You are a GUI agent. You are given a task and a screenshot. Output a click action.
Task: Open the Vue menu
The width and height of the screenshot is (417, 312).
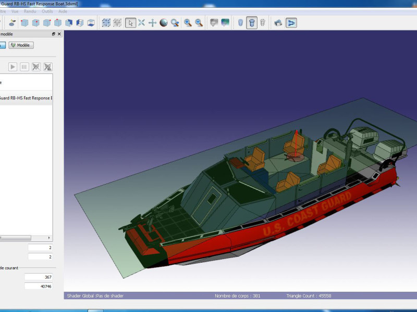(x=15, y=11)
